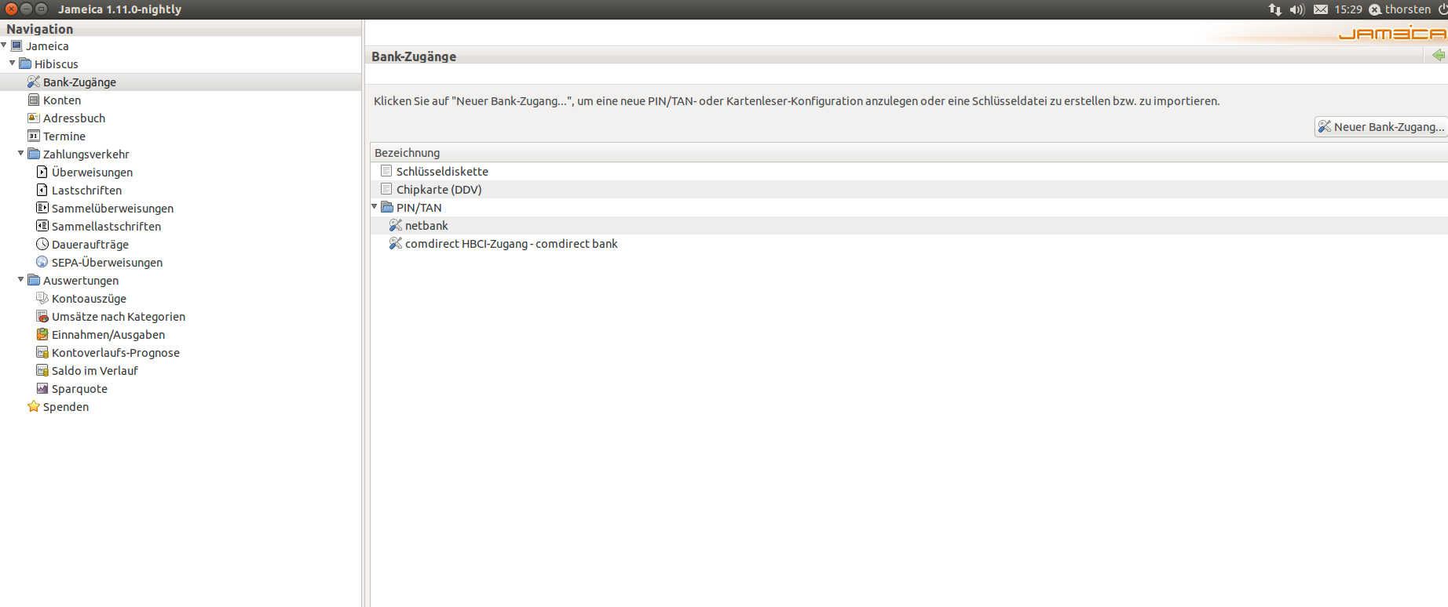Screen dimensions: 1448x607
Task: Click the comdirect HBCI-Zugang tools icon
Action: (x=396, y=243)
